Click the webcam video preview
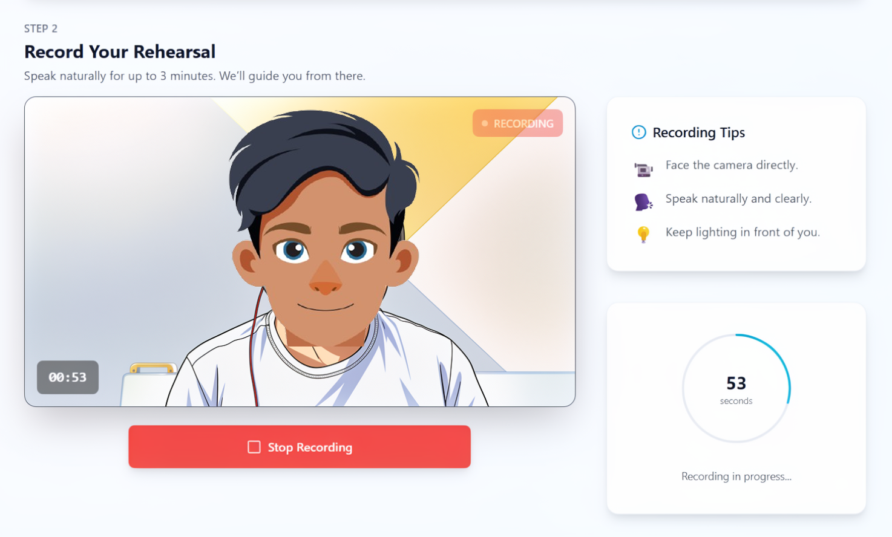The width and height of the screenshot is (892, 537). (300, 252)
